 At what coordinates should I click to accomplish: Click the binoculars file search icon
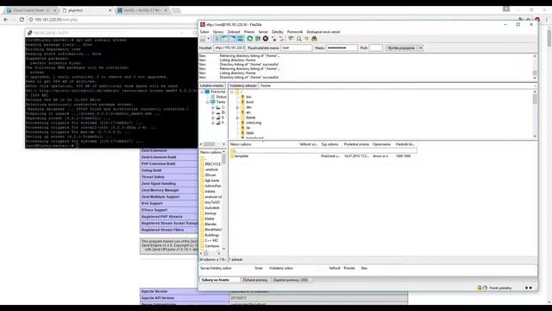click(314, 39)
